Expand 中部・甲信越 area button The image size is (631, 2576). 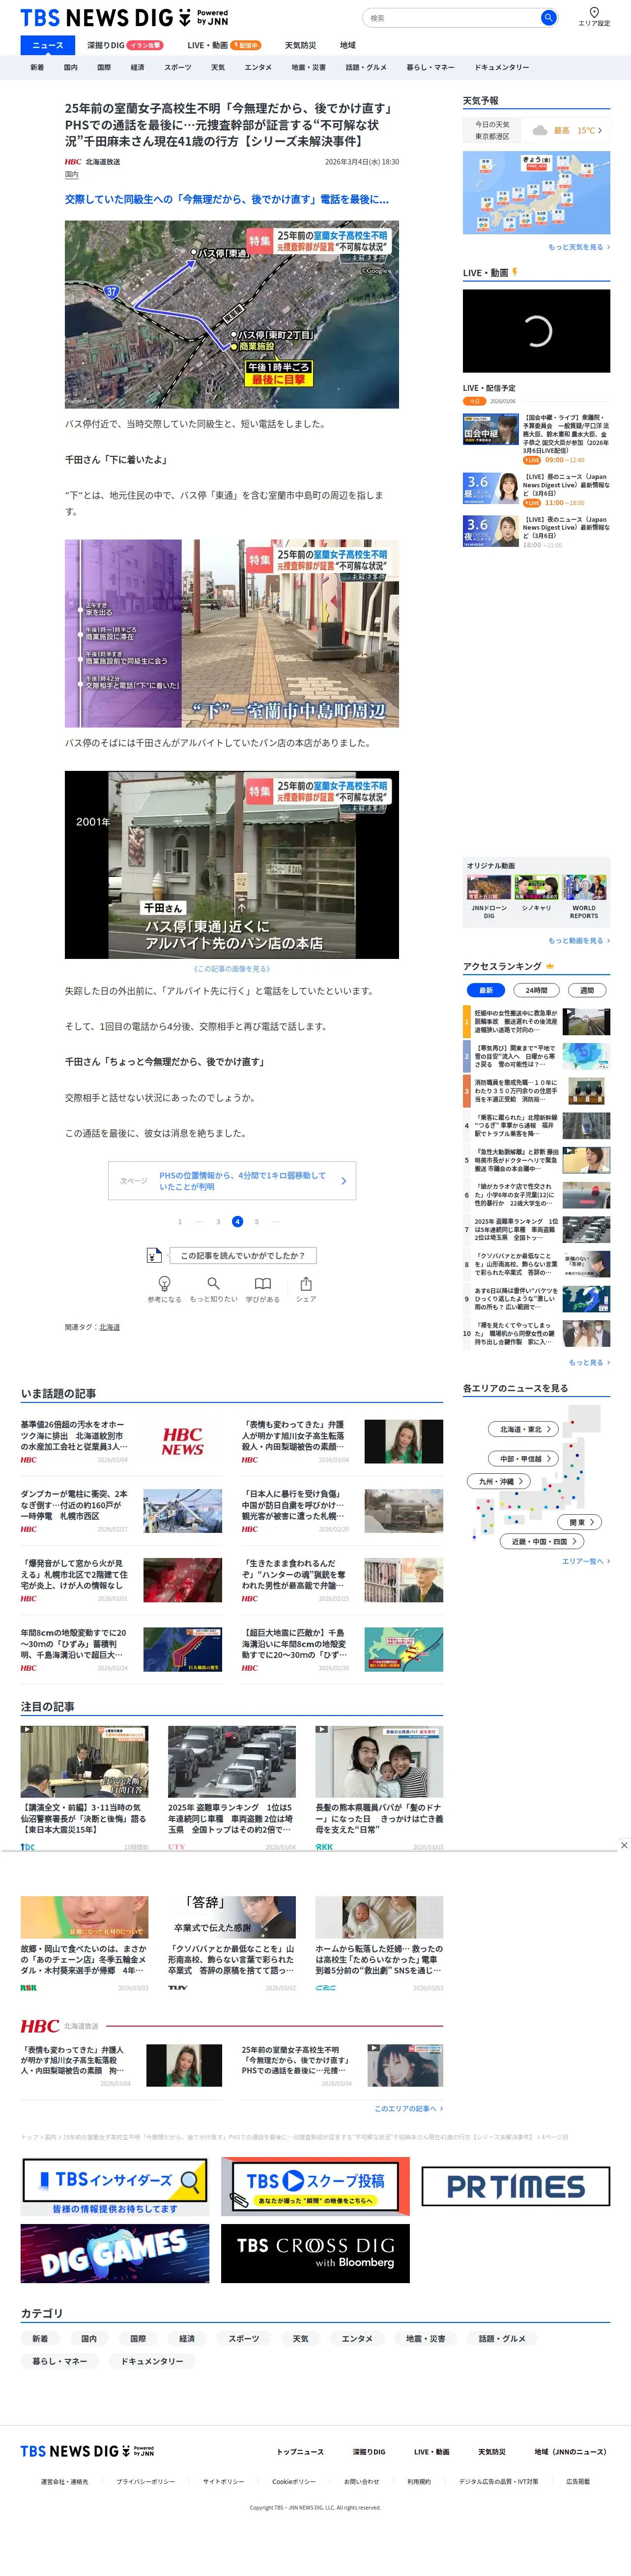(x=524, y=1458)
